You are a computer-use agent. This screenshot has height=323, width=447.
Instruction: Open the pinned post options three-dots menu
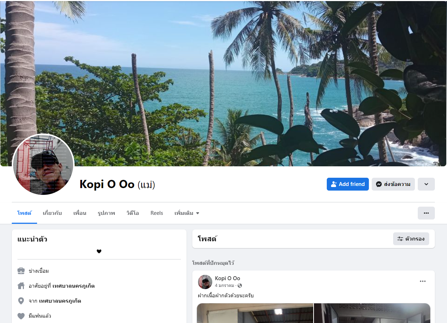click(x=423, y=281)
